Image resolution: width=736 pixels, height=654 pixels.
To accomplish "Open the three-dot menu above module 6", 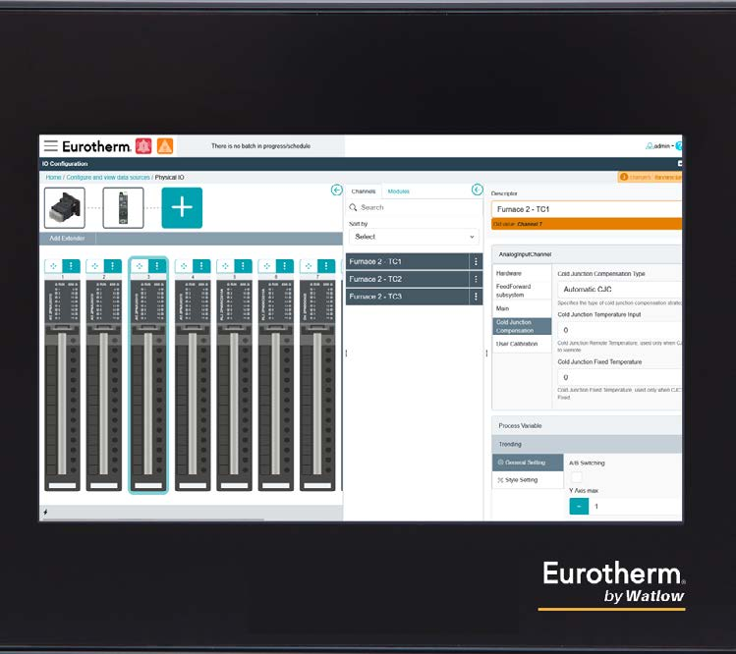I will (x=284, y=266).
